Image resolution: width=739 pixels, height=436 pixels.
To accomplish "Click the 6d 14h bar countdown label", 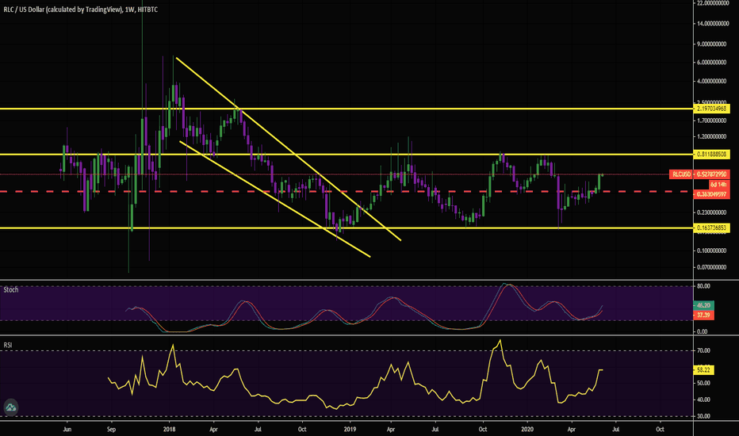I will (718, 184).
